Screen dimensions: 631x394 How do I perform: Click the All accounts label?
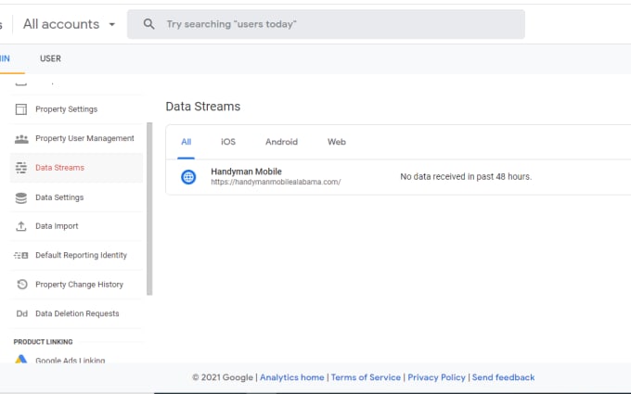(x=61, y=24)
